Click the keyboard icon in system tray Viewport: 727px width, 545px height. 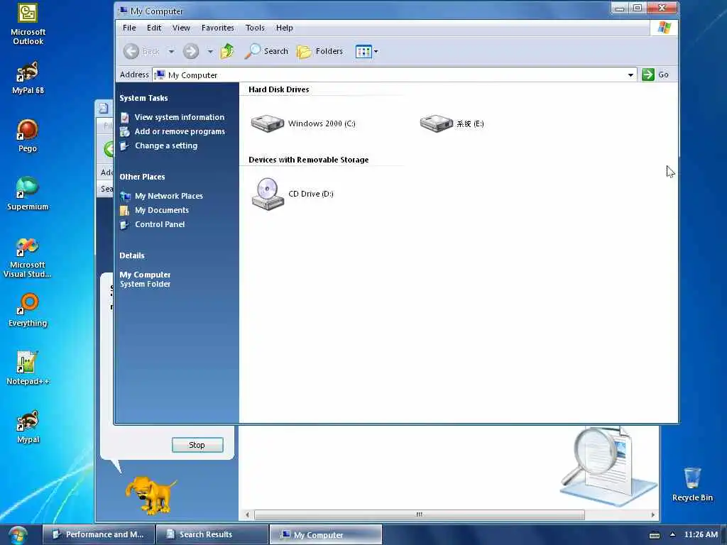click(655, 535)
